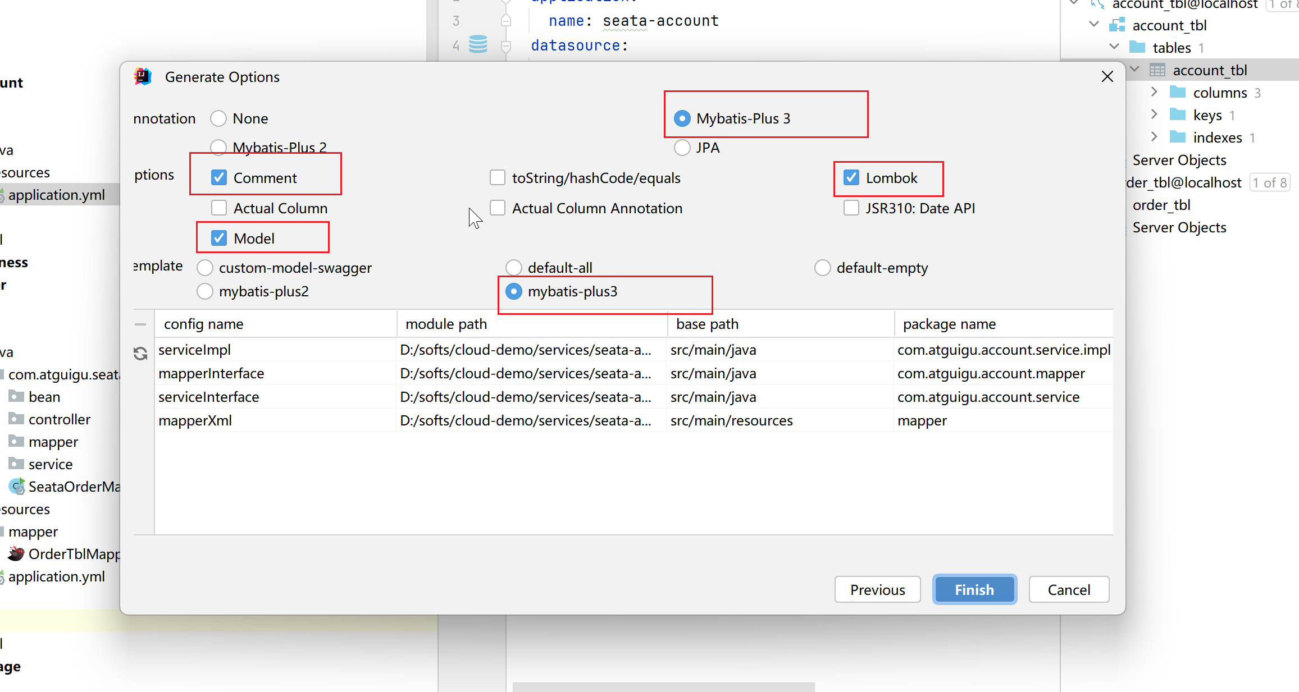Screen dimensions: 1299x692
Task: Click the IntelliJ icon in dialog title
Action: (143, 77)
